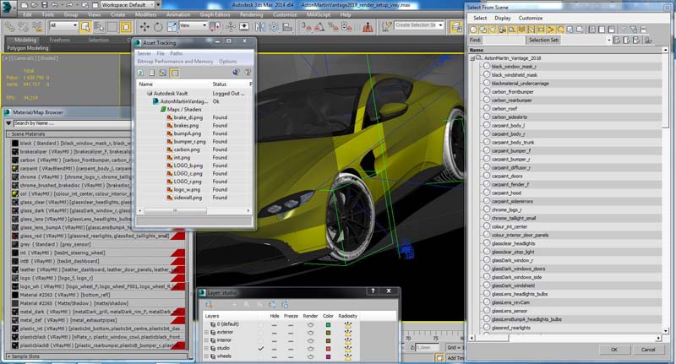Image resolution: width=676 pixels, height=364 pixels.
Task: Click the Find input field
Action: click(x=503, y=40)
